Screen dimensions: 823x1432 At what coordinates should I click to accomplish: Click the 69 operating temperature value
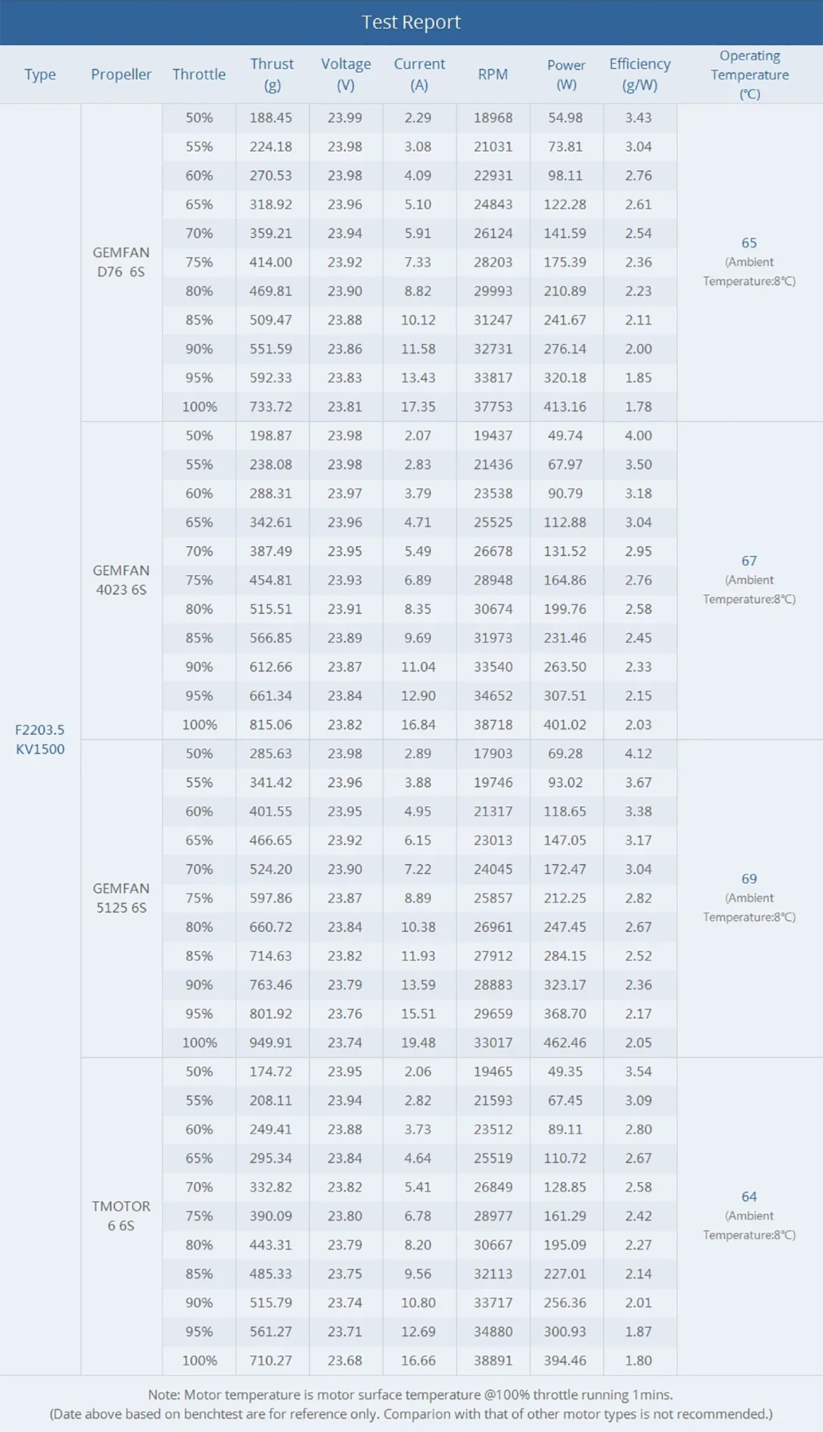(749, 879)
